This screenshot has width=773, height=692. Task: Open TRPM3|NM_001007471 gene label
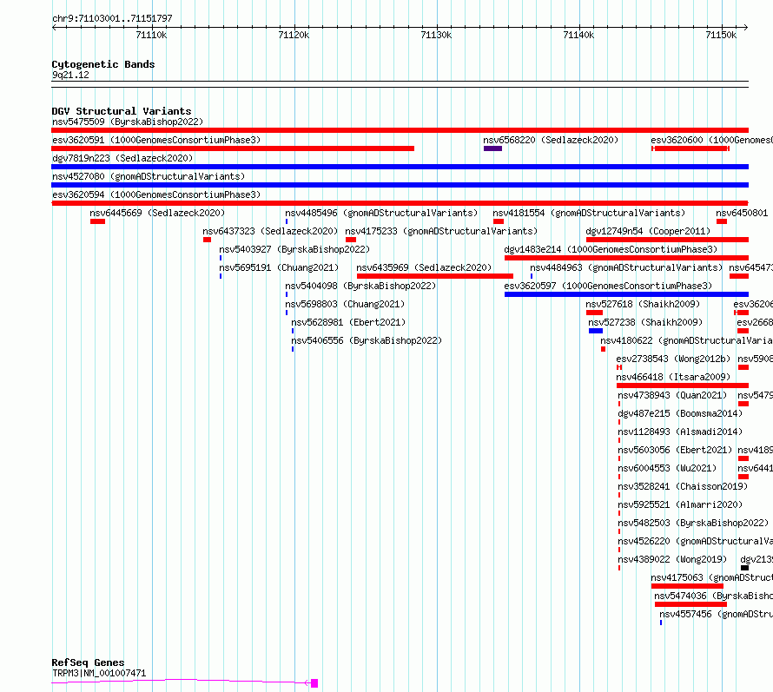pos(99,673)
